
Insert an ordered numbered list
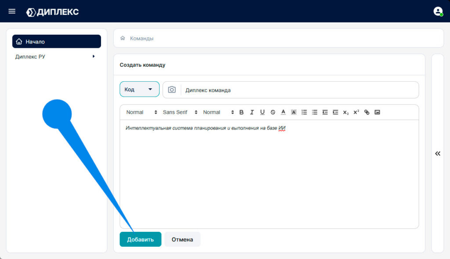pos(304,112)
